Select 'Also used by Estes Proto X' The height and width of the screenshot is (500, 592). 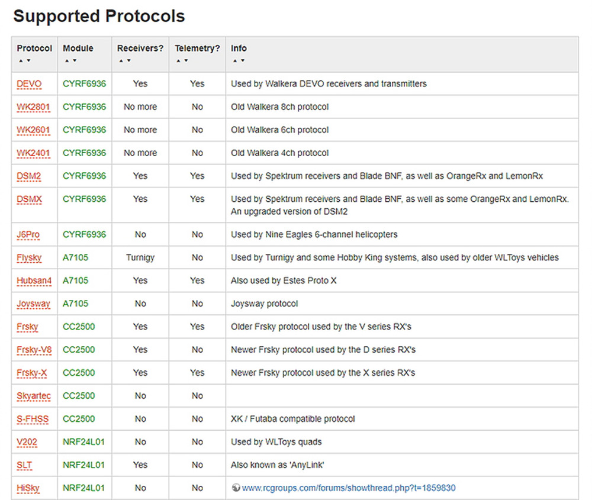[284, 280]
